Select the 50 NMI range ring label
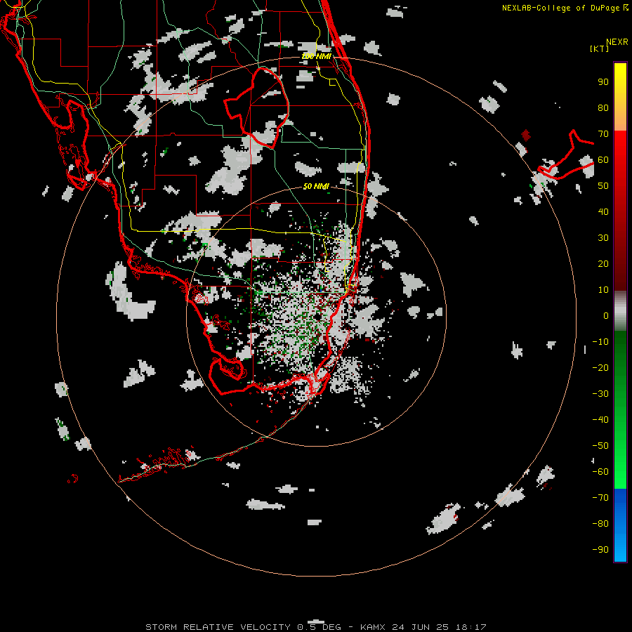632x632 pixels. (316, 186)
